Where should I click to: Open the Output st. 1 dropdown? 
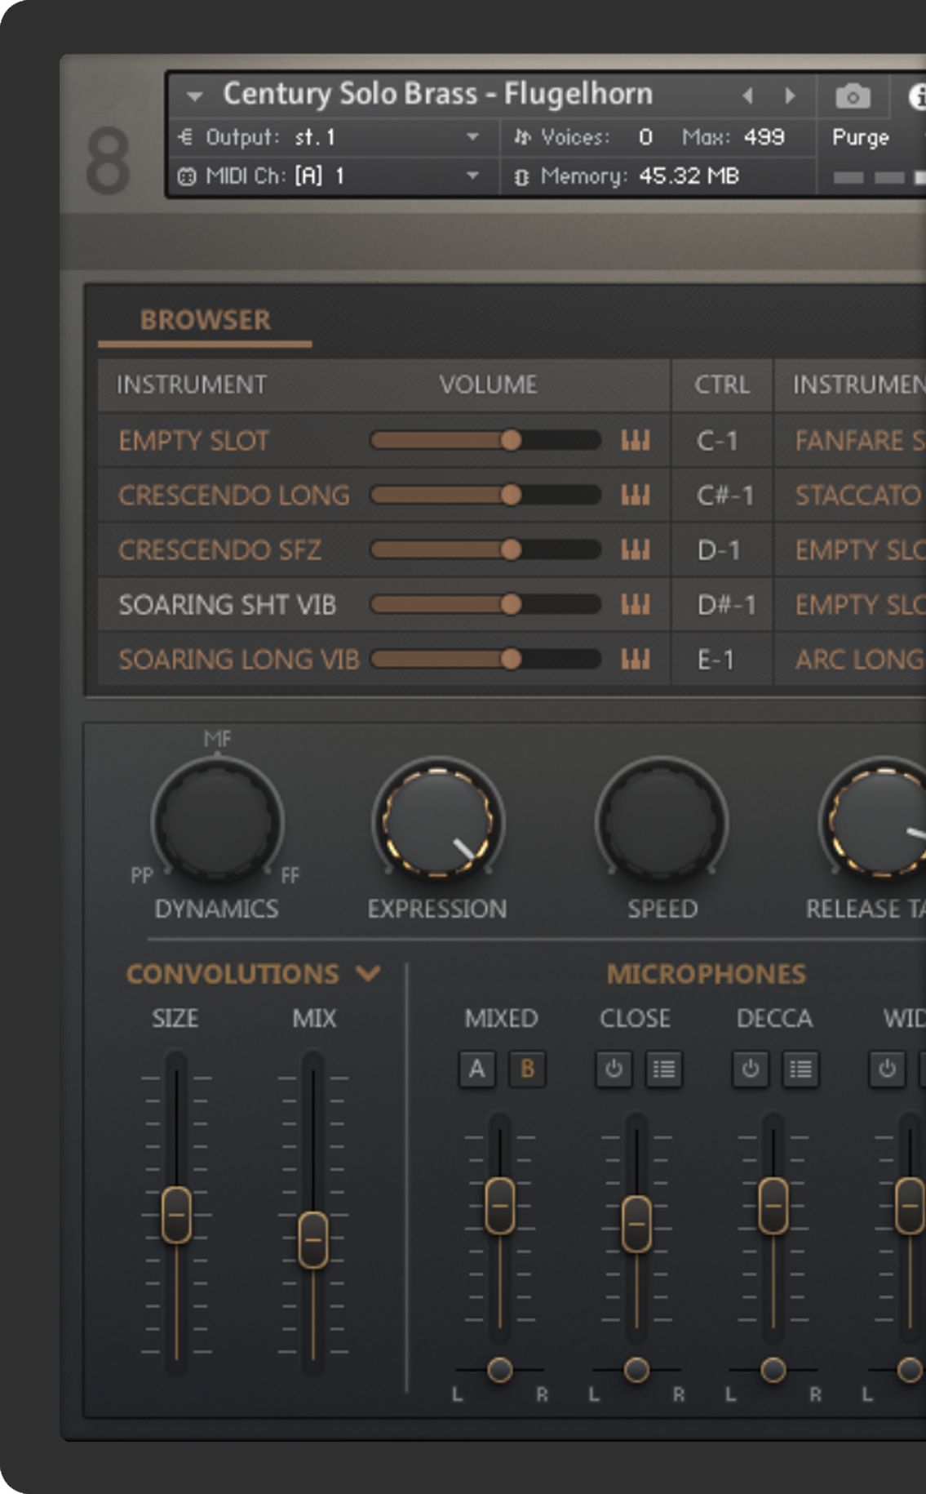tap(472, 137)
